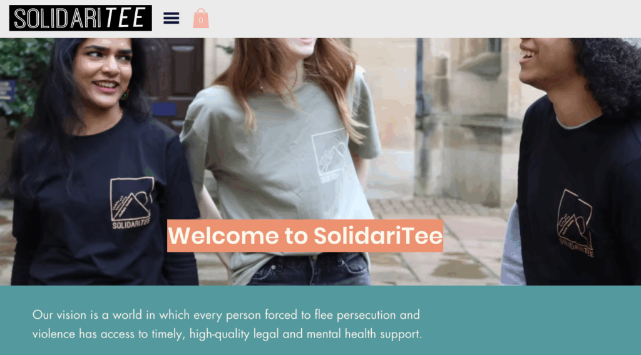641x355 pixels.
Task: Click the blue sign beside the ivy
Action: (7, 90)
